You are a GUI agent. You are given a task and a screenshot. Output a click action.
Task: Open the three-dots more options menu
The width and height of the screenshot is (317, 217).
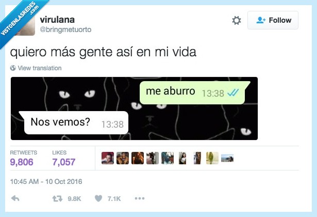pos(140,198)
